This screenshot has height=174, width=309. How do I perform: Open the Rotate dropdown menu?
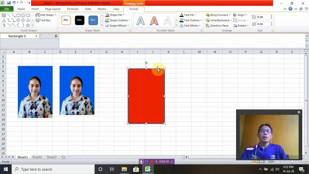[x=241, y=26]
